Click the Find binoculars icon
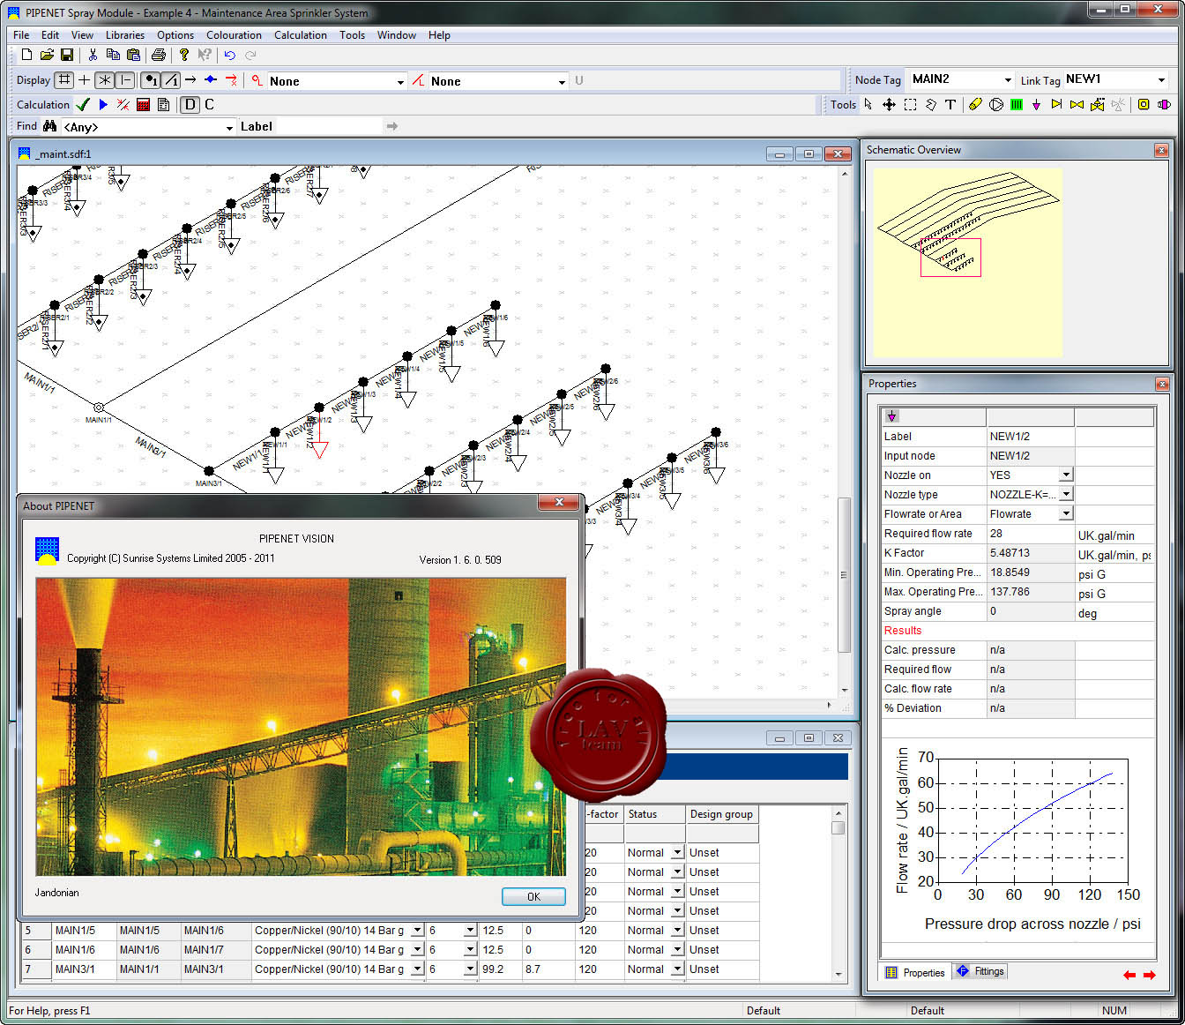The height and width of the screenshot is (1025, 1185). click(49, 126)
